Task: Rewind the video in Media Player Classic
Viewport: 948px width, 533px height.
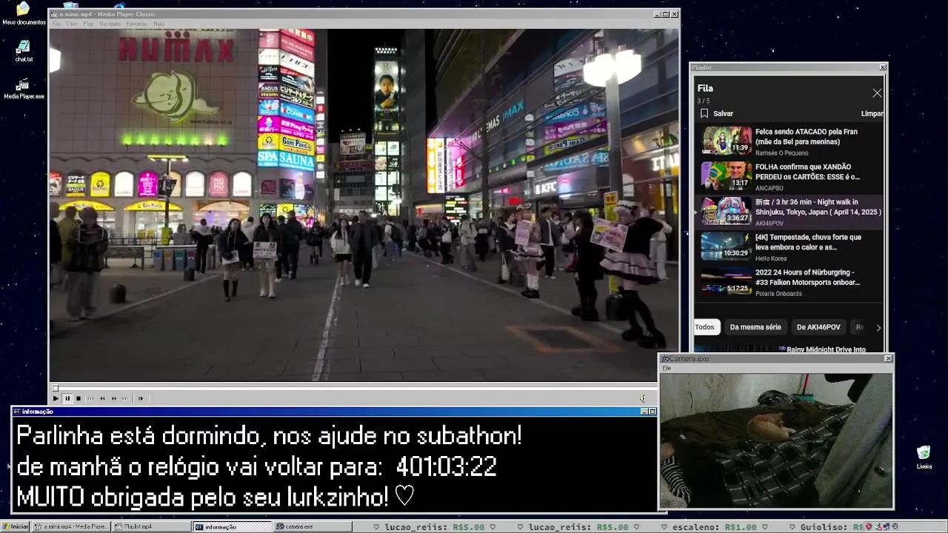Action: click(102, 398)
